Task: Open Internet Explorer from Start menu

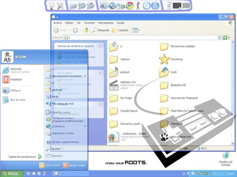Action: coord(16,71)
